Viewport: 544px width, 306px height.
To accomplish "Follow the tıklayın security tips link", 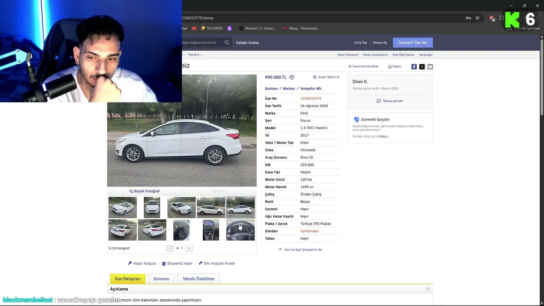I will click(x=383, y=136).
